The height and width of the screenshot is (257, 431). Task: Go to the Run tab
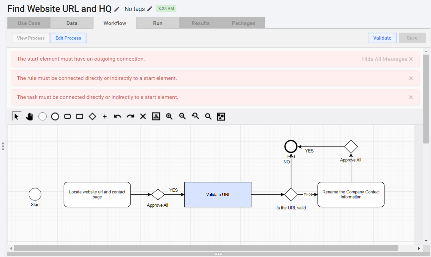coord(158,23)
